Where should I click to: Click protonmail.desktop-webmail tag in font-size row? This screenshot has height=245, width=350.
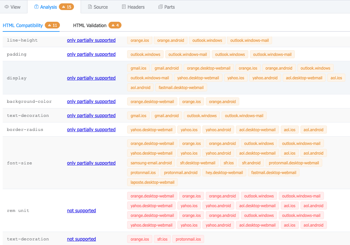pyautogui.click(x=294, y=163)
